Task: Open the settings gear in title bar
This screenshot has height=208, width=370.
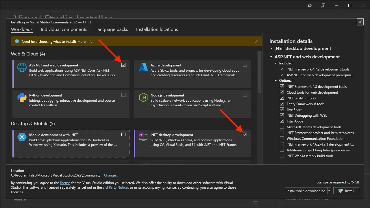Action: tap(310, 5)
